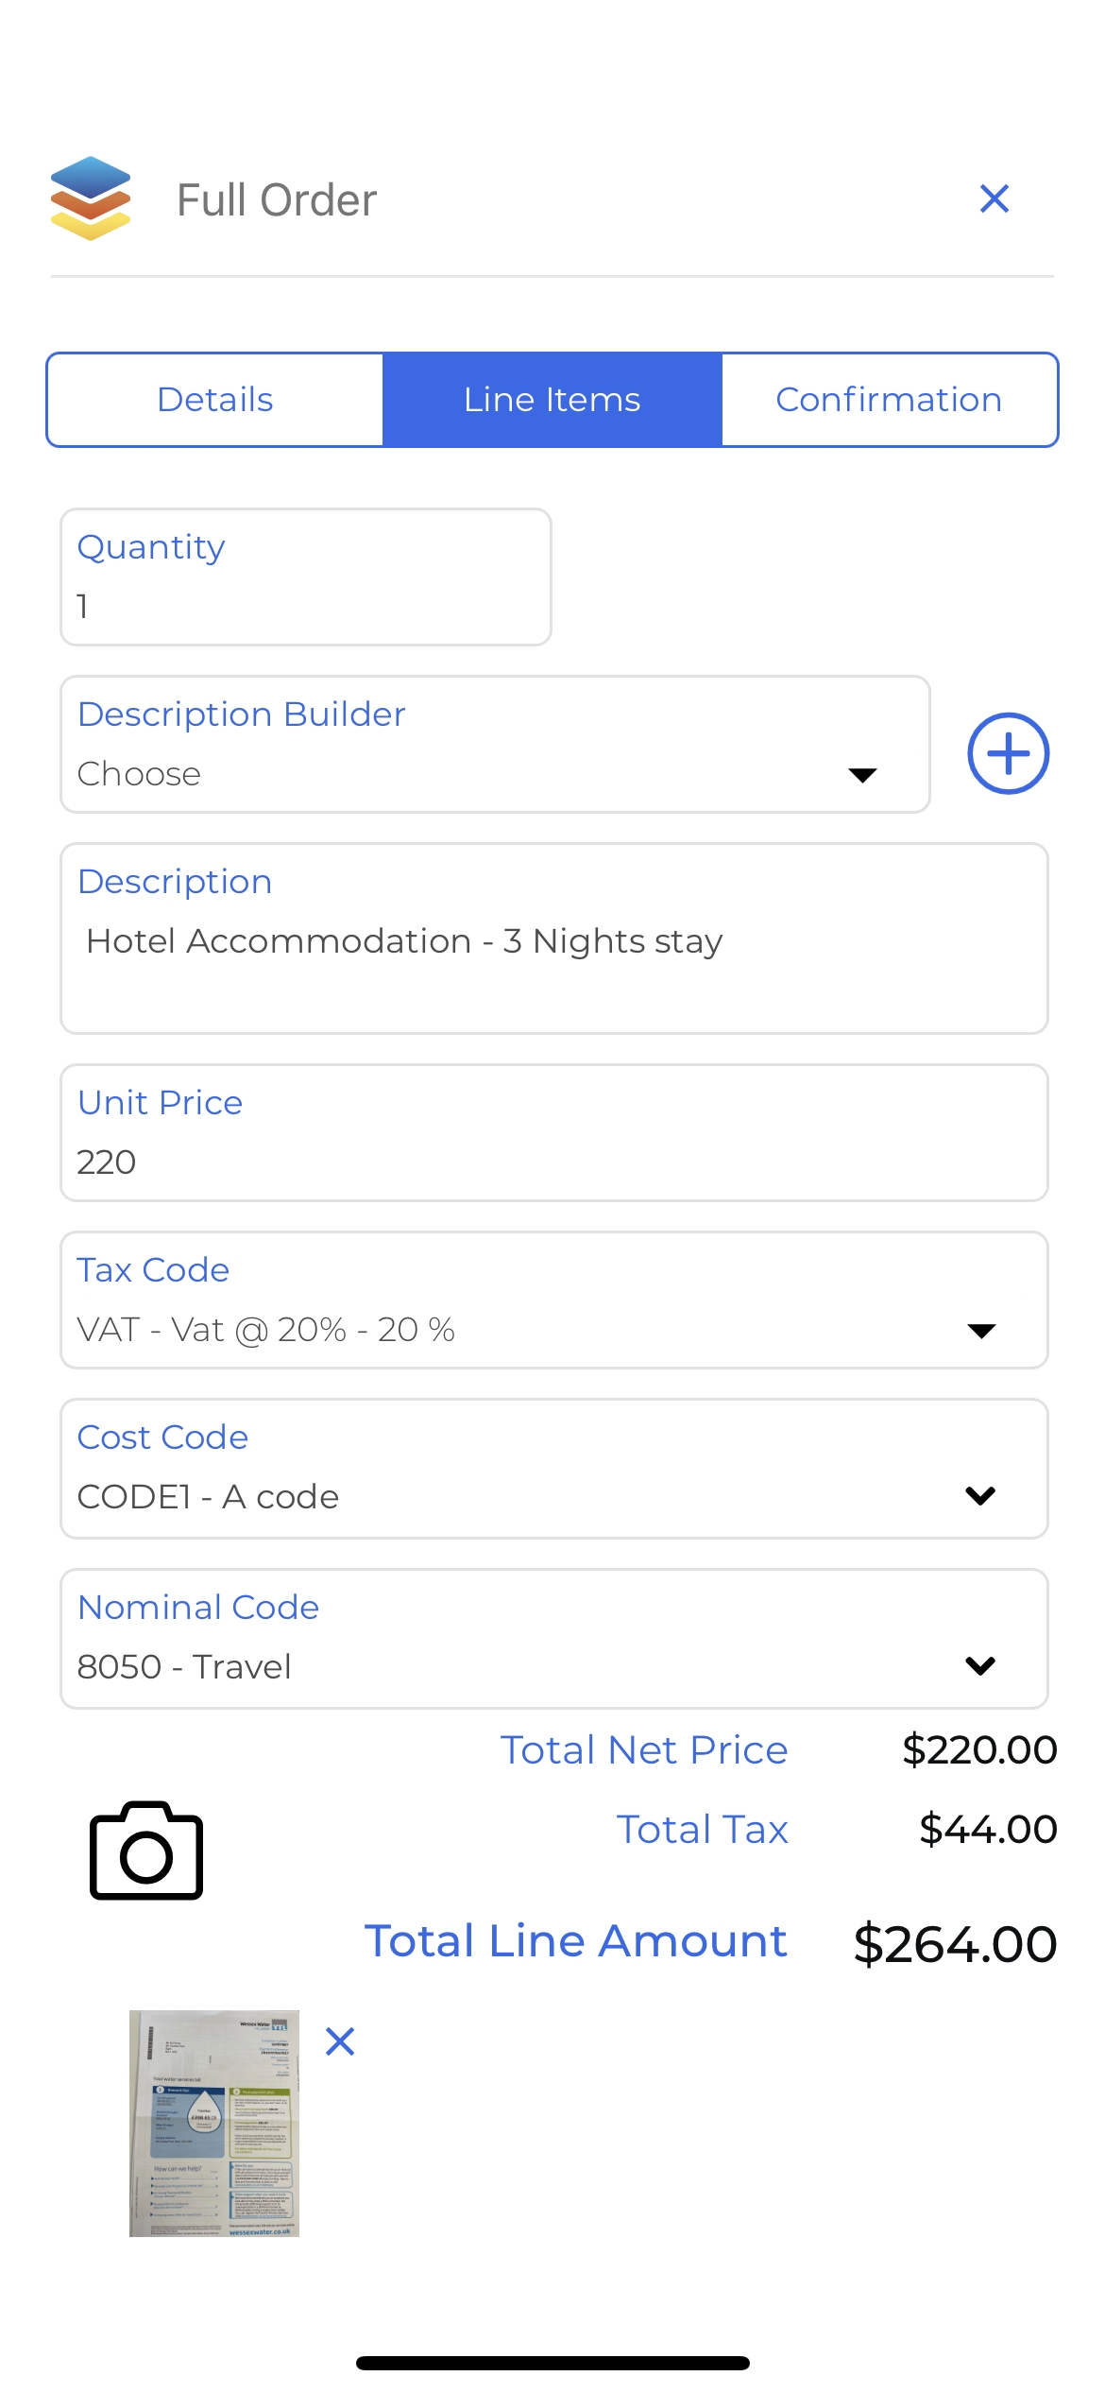This screenshot has height=2393, width=1105.
Task: Tap the layered stack app logo
Action: click(91, 198)
